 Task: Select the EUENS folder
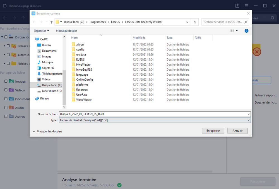click(x=80, y=59)
